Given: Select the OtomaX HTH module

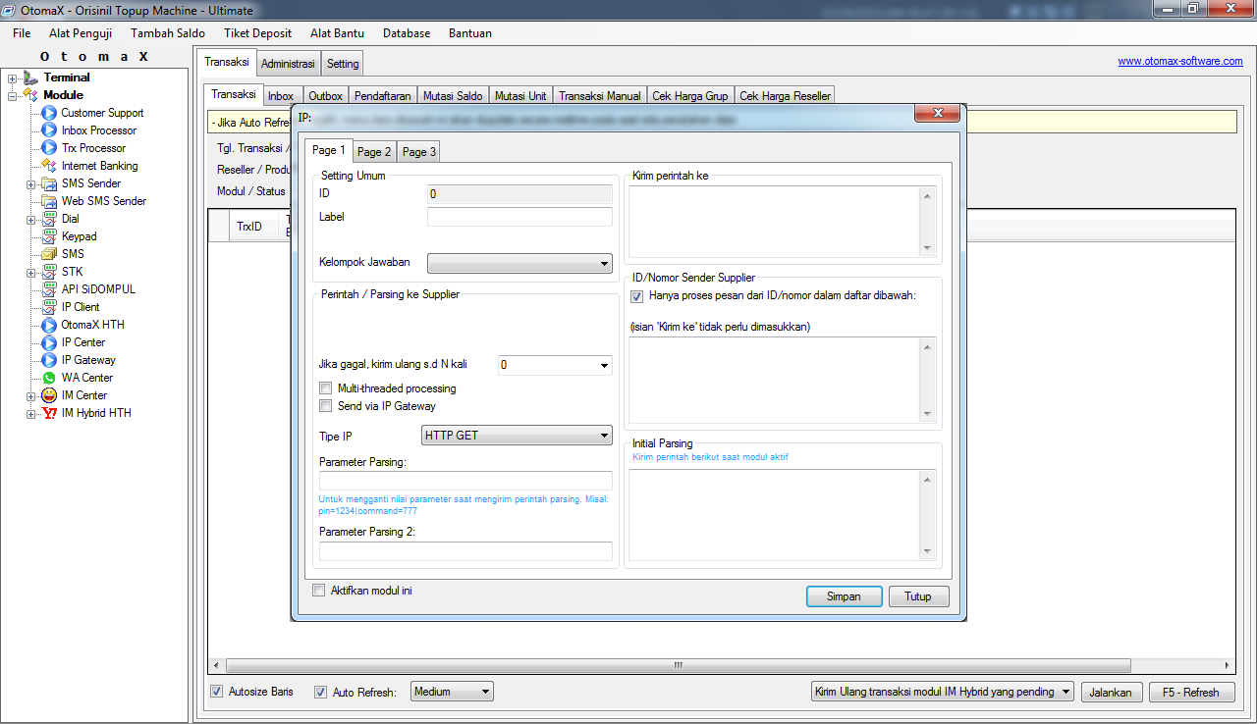Looking at the screenshot, I should click(x=49, y=325).
